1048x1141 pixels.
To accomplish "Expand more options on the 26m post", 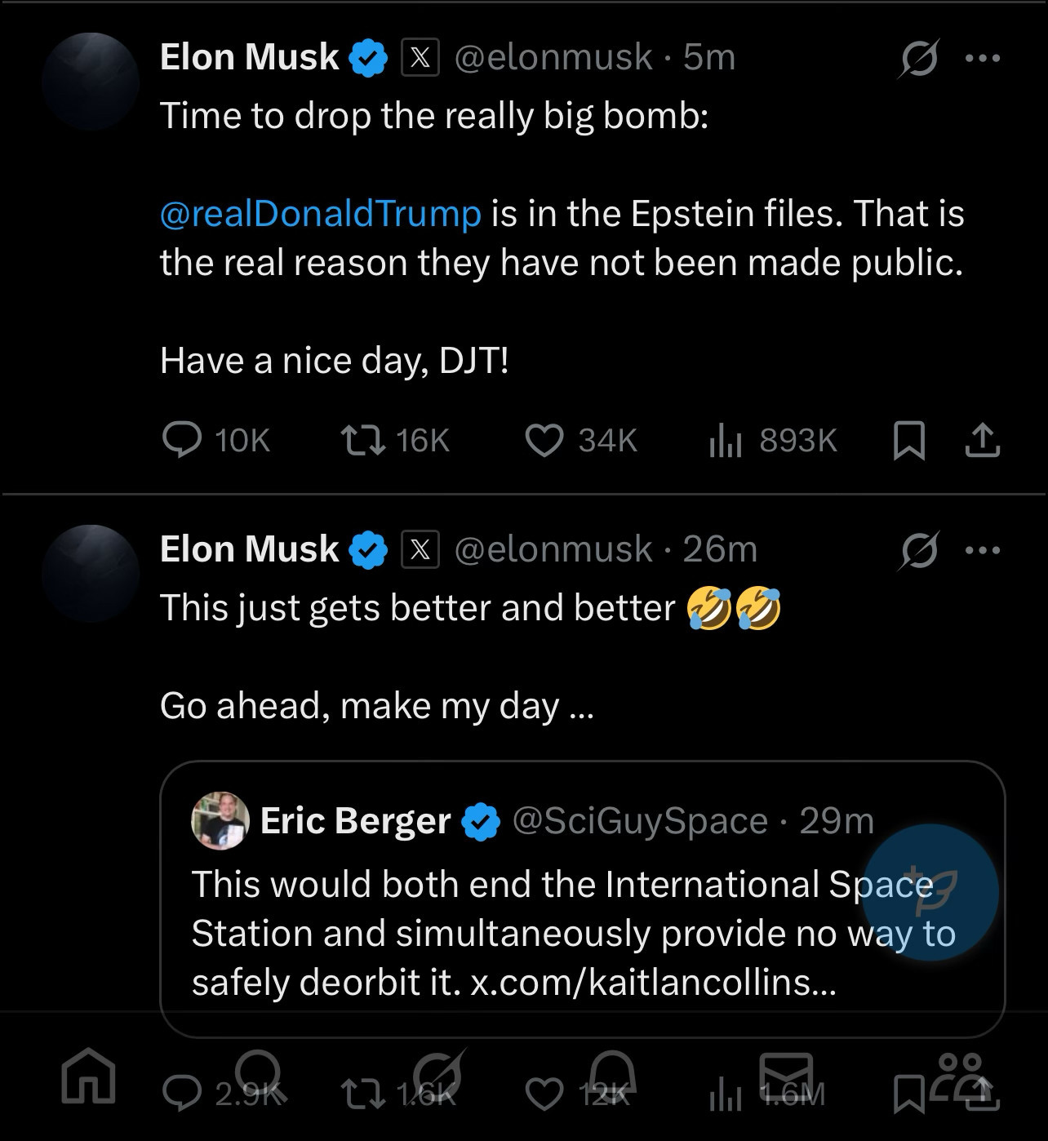I will point(983,550).
